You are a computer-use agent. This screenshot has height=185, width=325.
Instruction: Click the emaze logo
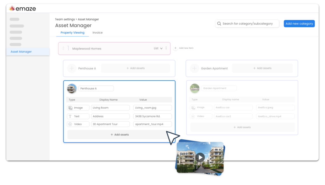tap(23, 9)
